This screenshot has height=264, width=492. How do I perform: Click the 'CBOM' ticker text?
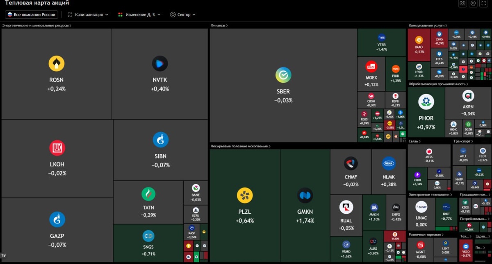371,101
